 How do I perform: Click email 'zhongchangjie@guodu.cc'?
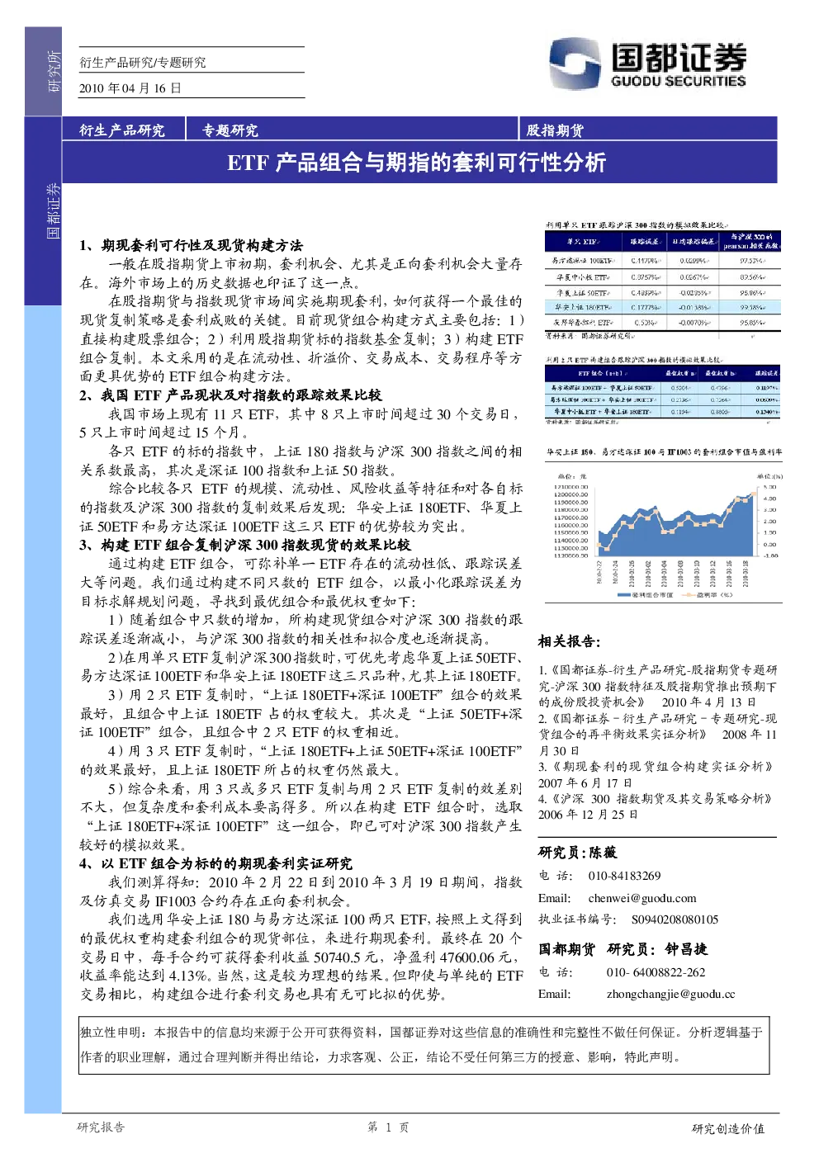tap(670, 994)
